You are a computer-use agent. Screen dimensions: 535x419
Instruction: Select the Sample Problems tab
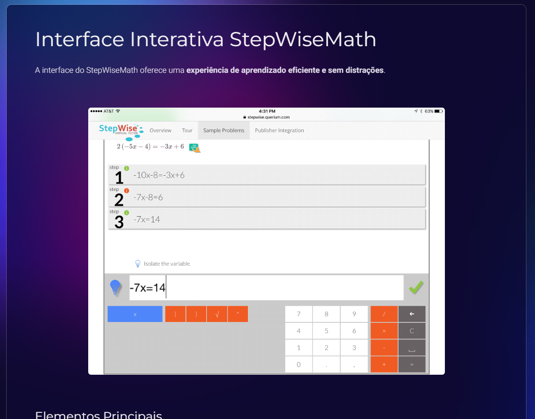(x=224, y=130)
